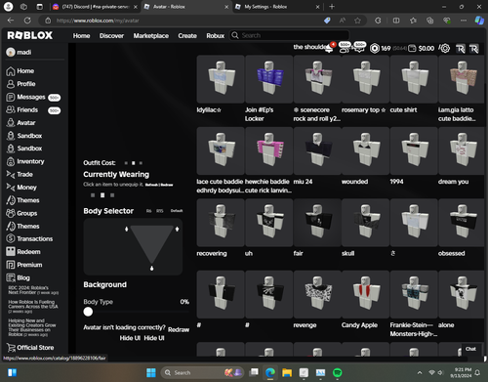Viewport: 488px width, 382px height.
Task: Click Redraw link beside avatar loading message
Action: 179,329
